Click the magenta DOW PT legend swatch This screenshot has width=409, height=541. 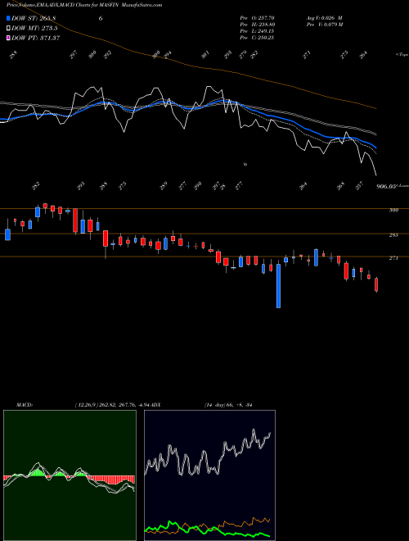[x=9, y=38]
